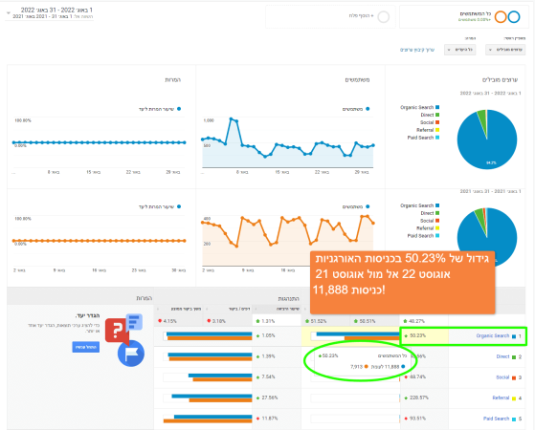The width and height of the screenshot is (535, 430).
Task: Click goal conversion legend dot on 2021 chart
Action: pos(179,206)
